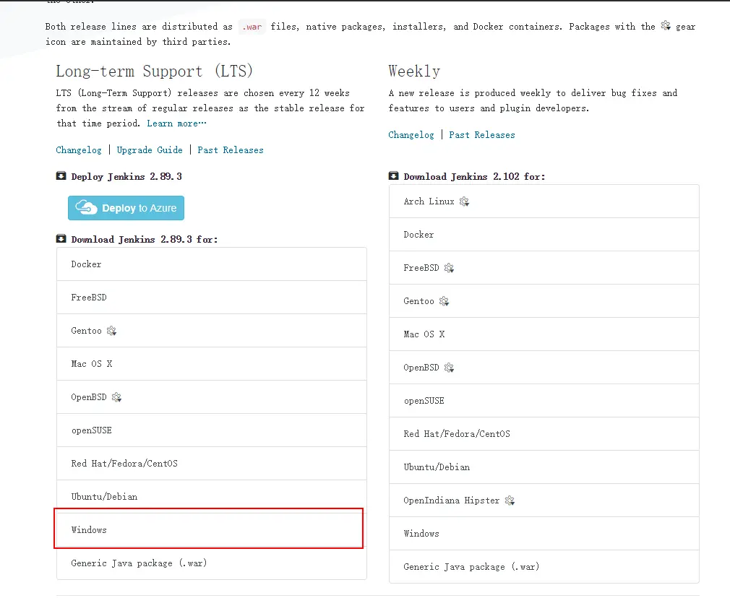Viewport: 730px width, 598px height.
Task: Click the gear icon beside OpenIndiana Hipster
Action: [x=510, y=500]
